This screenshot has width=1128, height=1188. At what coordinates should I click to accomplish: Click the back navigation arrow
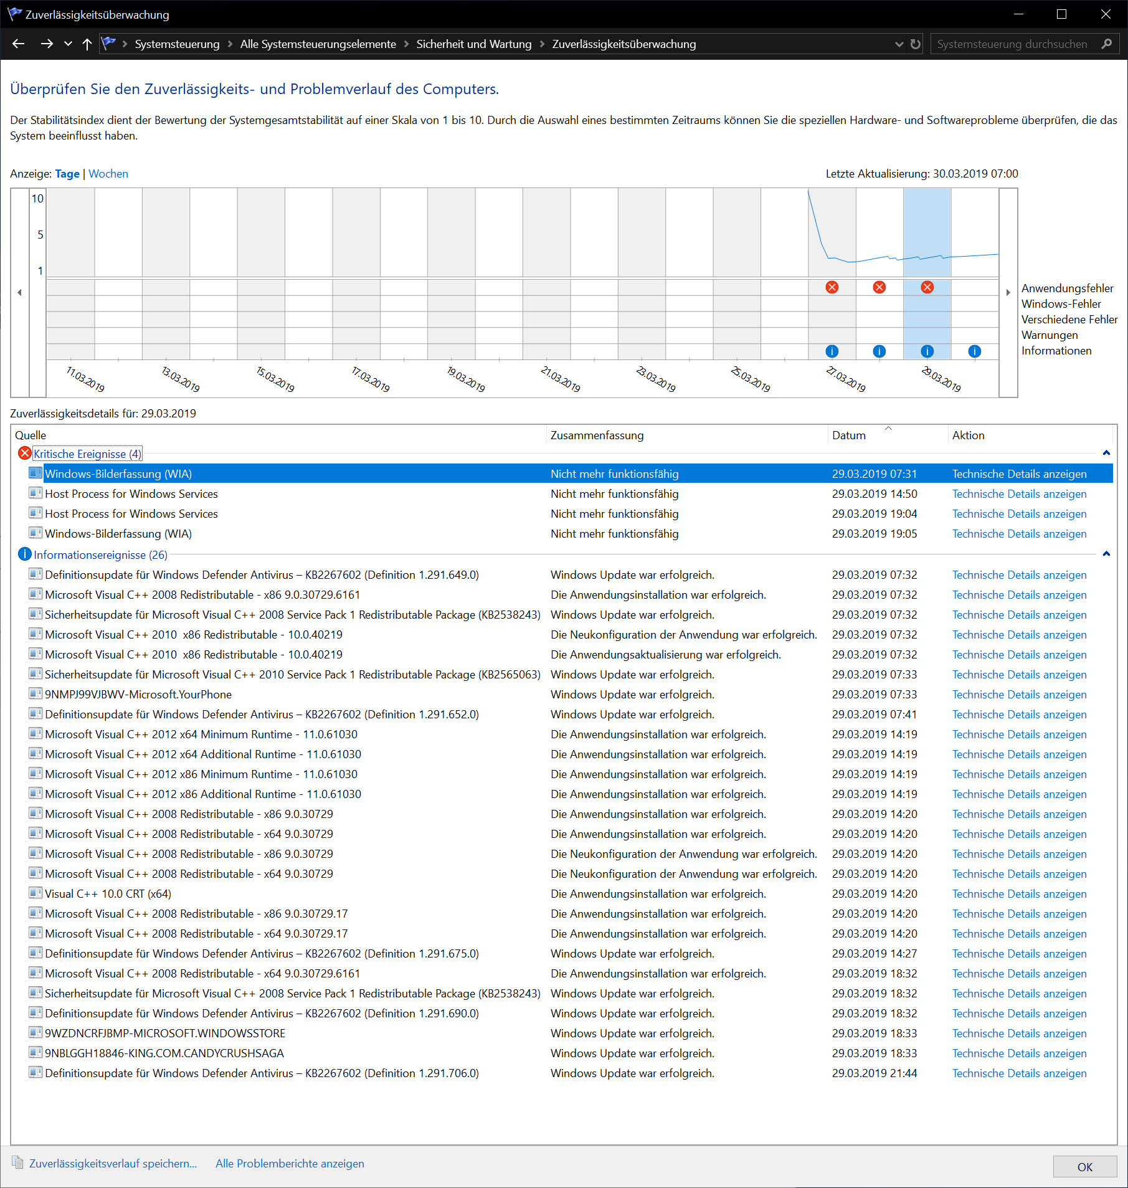pyautogui.click(x=19, y=44)
